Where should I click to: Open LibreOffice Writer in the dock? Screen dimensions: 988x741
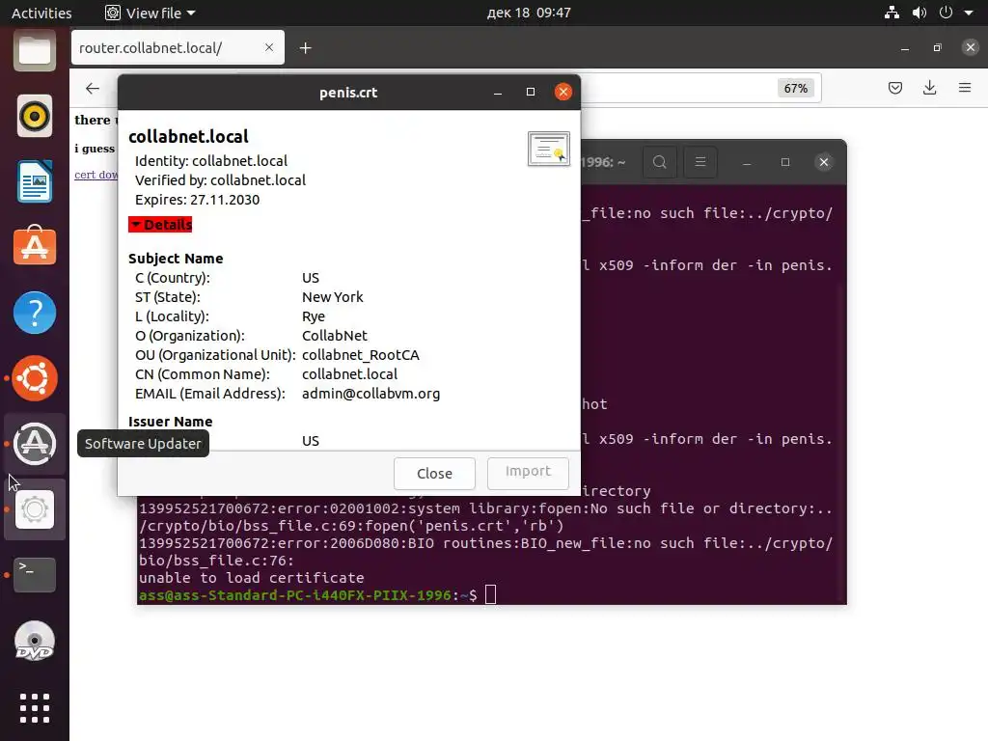click(35, 181)
